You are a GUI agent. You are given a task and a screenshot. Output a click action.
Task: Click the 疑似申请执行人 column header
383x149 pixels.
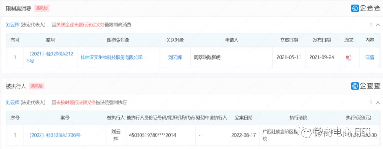click(x=211, y=118)
